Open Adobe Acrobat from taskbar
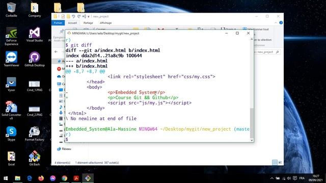This screenshot has height=183, width=326. click(x=76, y=178)
